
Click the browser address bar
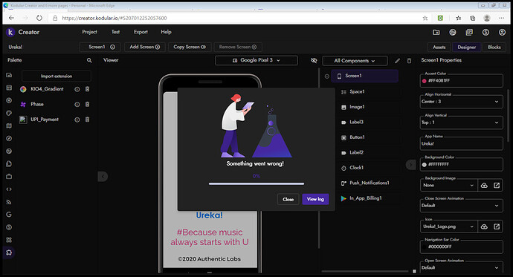coord(236,18)
